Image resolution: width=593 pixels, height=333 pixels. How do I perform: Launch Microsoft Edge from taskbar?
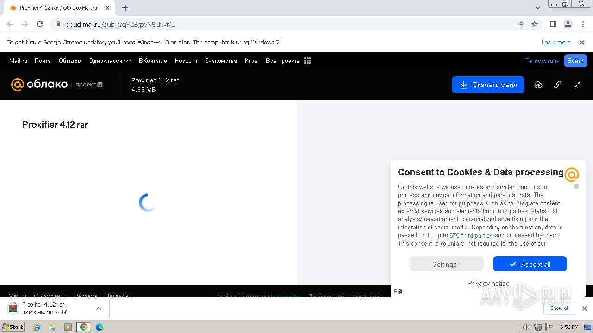(x=99, y=327)
